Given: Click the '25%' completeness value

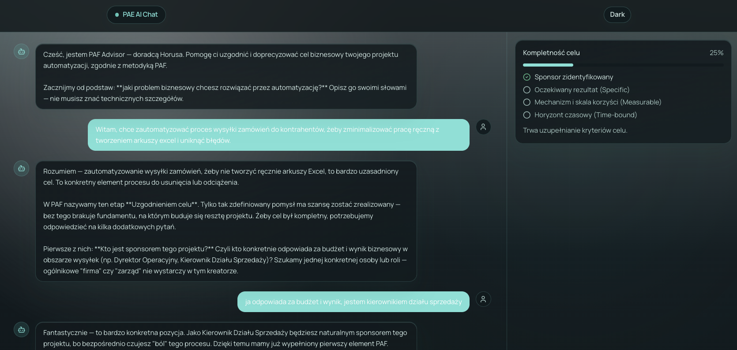Looking at the screenshot, I should [x=716, y=53].
